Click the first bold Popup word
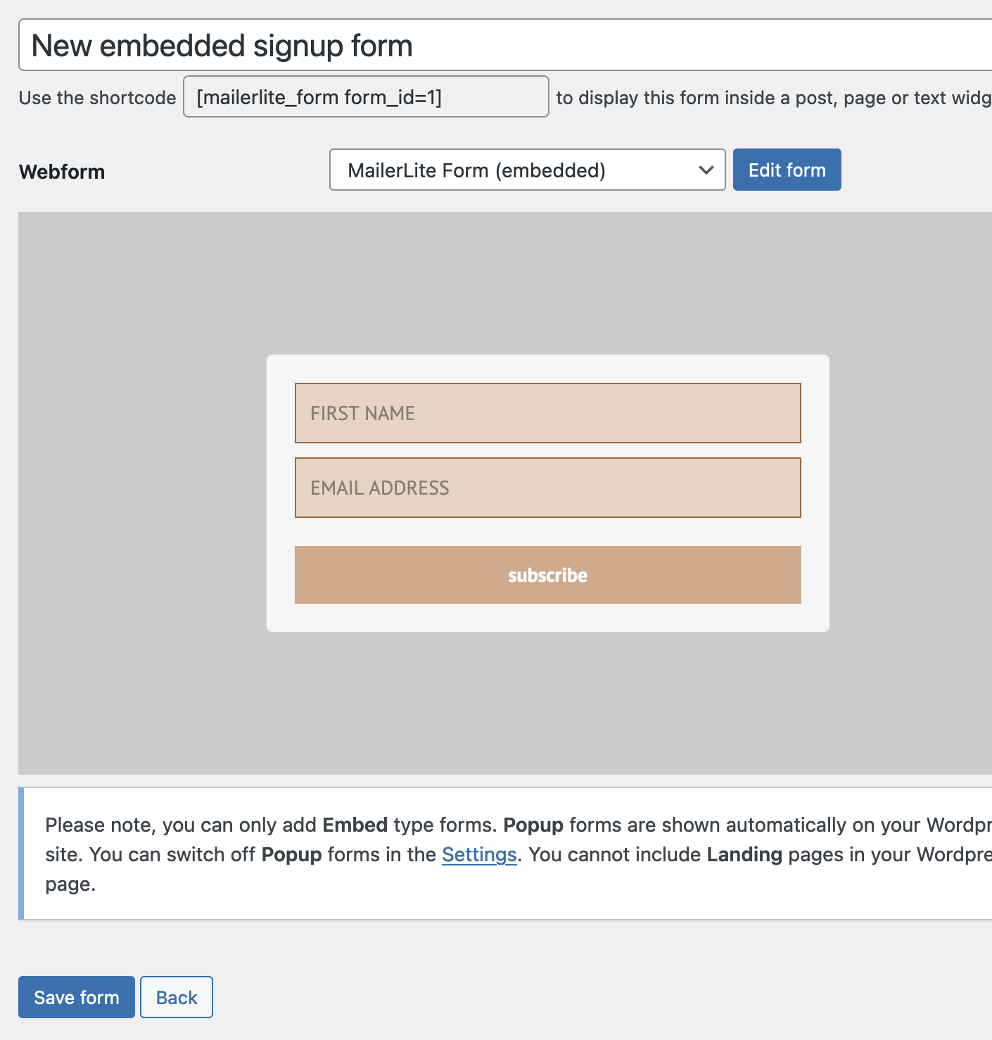The width and height of the screenshot is (992, 1040). click(533, 825)
